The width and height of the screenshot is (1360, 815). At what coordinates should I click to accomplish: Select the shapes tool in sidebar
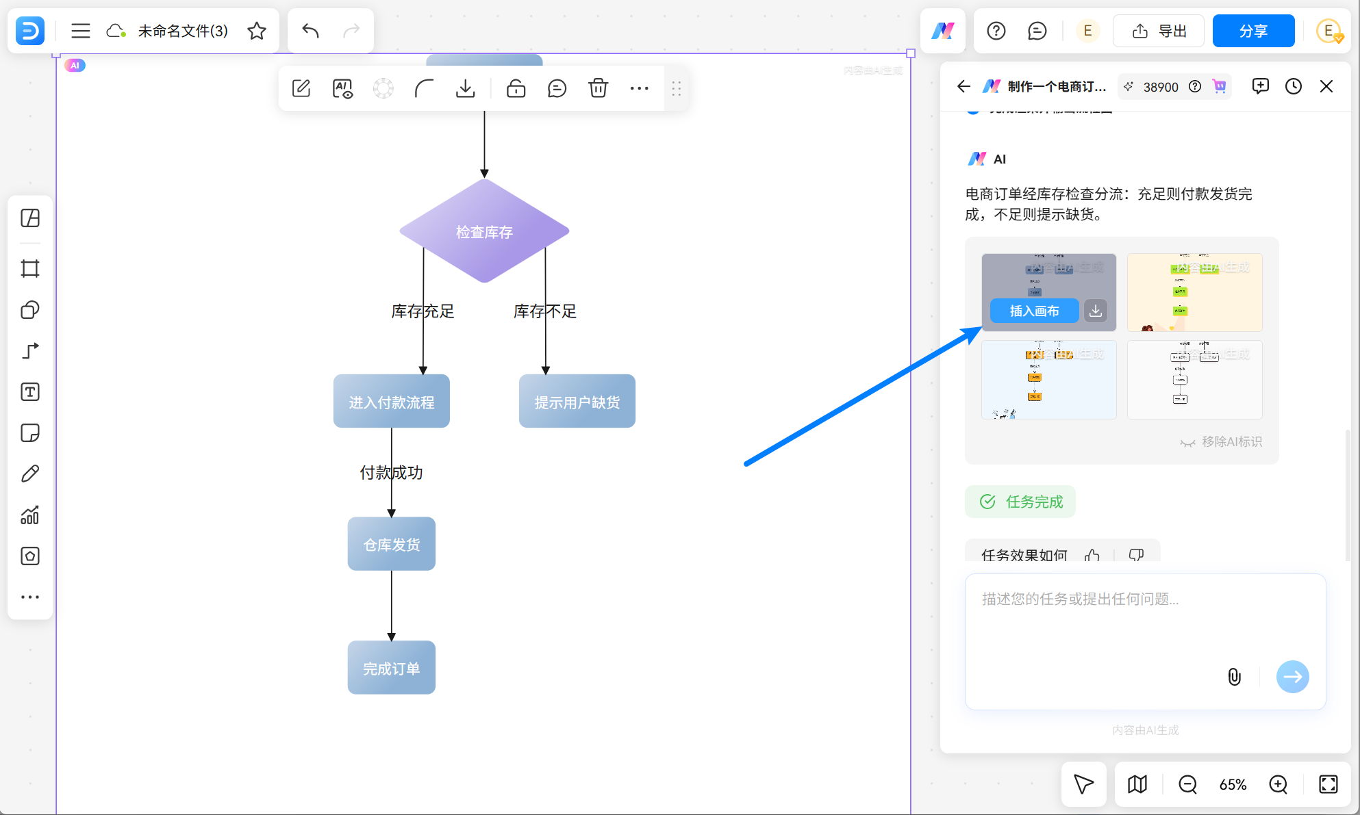[30, 310]
